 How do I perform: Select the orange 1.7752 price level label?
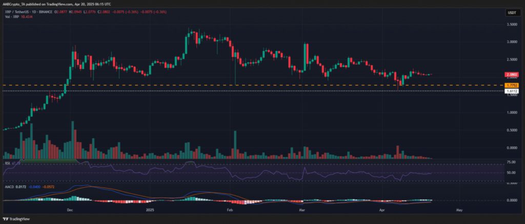pyautogui.click(x=512, y=85)
